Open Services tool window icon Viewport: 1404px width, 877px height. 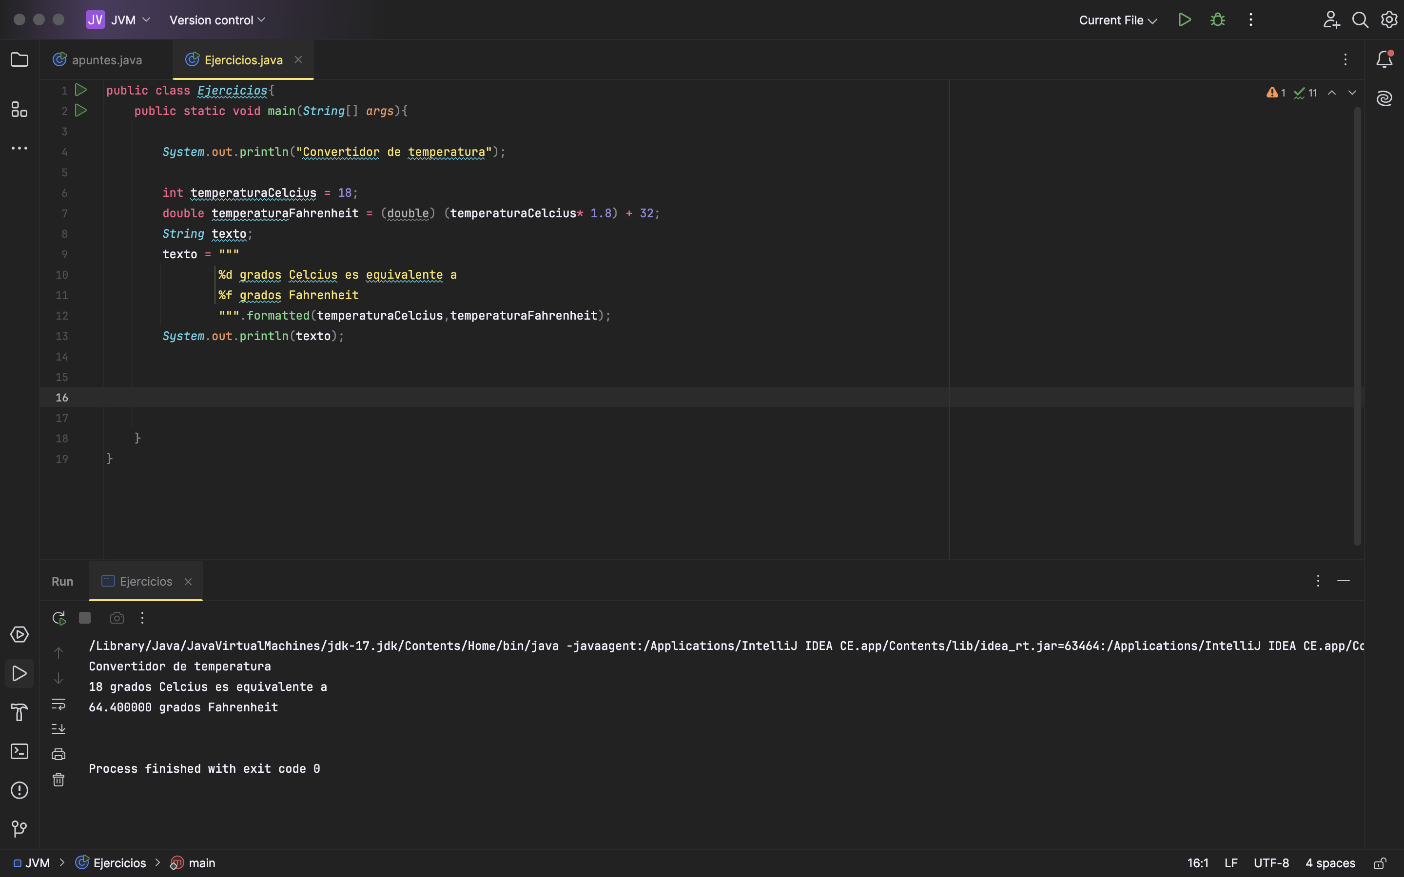click(19, 634)
